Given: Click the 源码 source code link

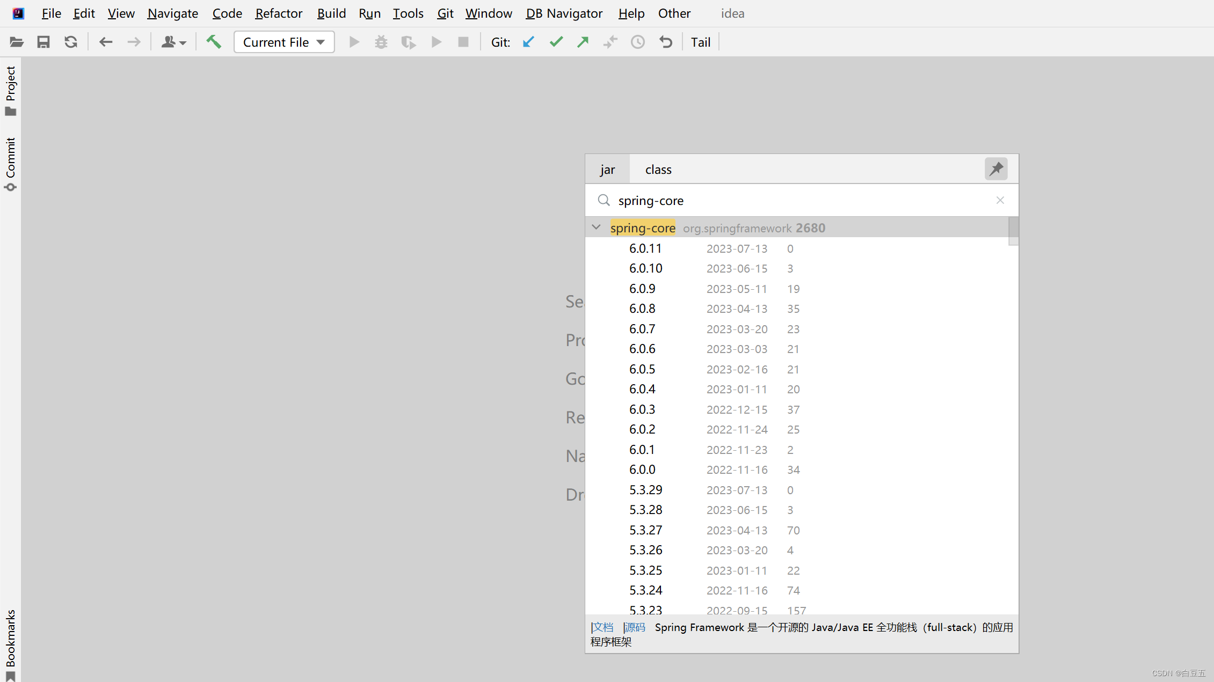Looking at the screenshot, I should point(635,627).
